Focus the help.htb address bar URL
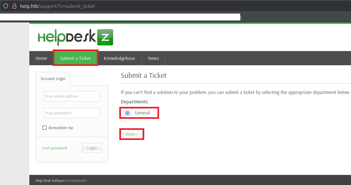This screenshot has width=351, height=185. [x=57, y=6]
